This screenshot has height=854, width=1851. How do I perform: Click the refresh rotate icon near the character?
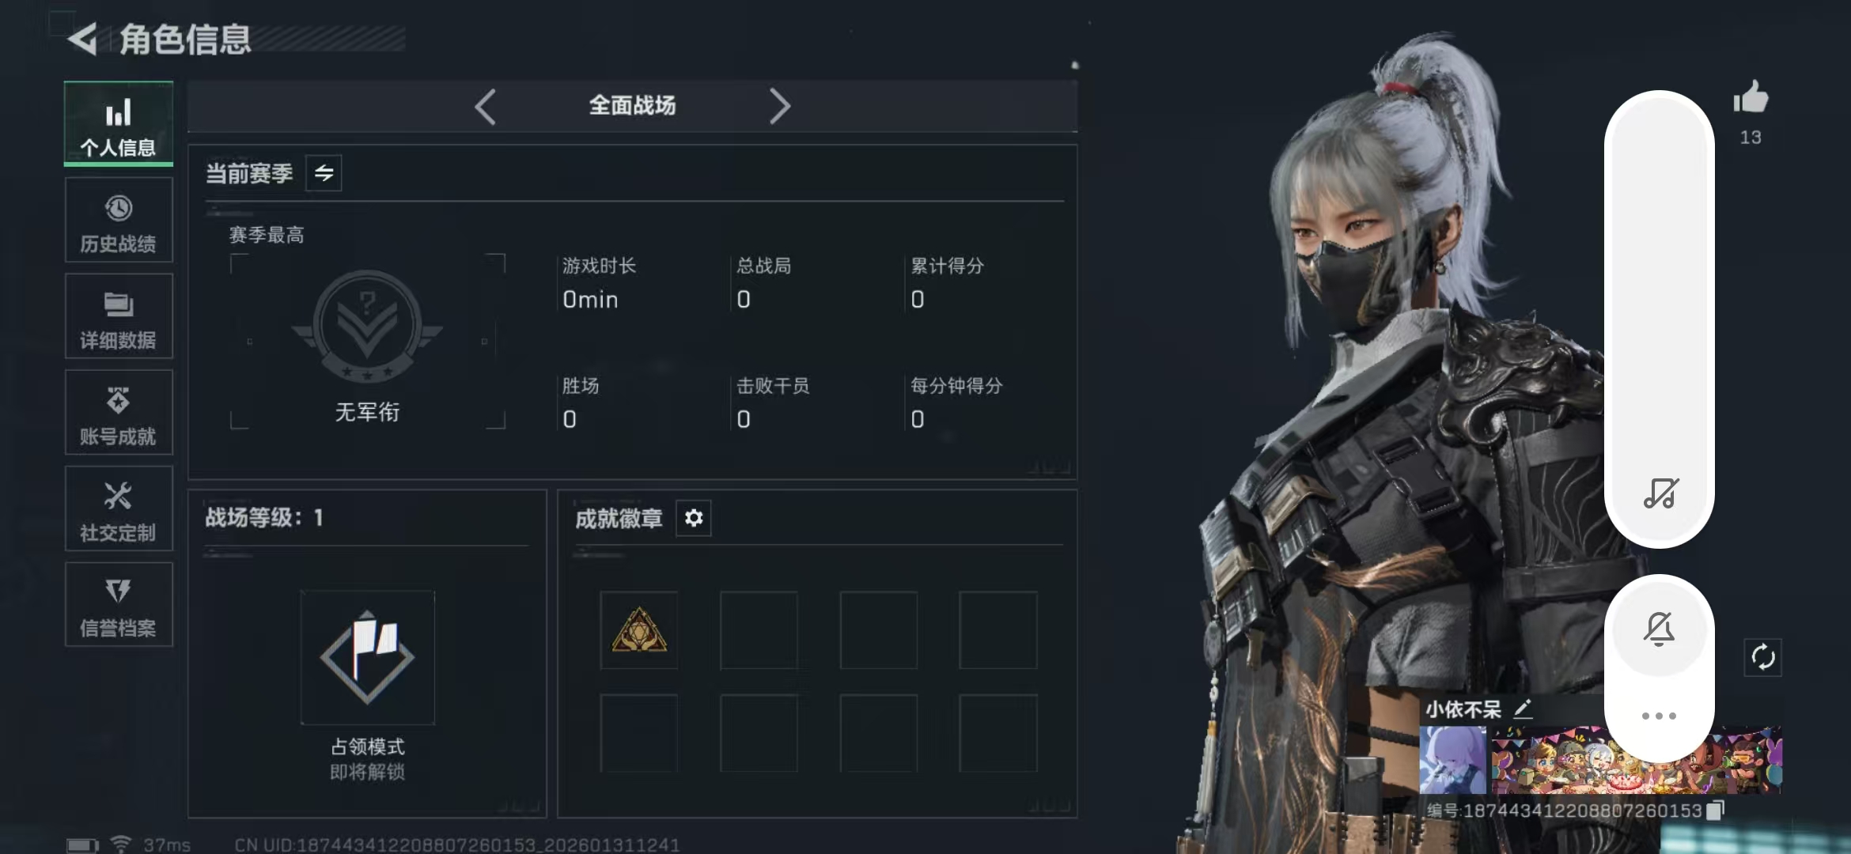pyautogui.click(x=1762, y=657)
